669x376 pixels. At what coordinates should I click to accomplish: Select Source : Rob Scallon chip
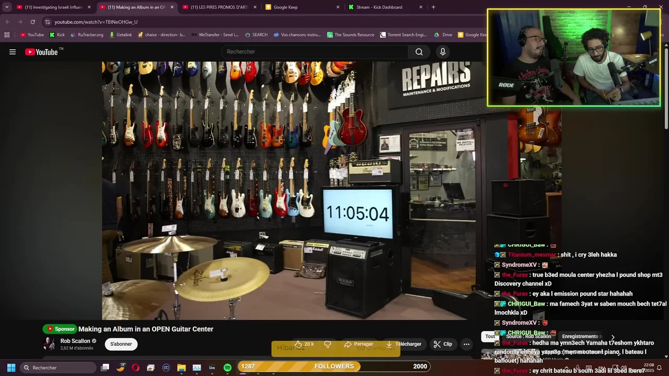pyautogui.click(x=528, y=336)
